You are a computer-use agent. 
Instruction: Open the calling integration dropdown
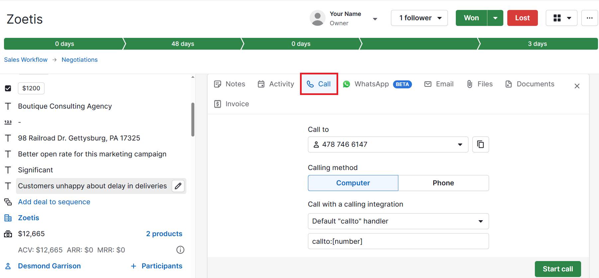click(398, 221)
